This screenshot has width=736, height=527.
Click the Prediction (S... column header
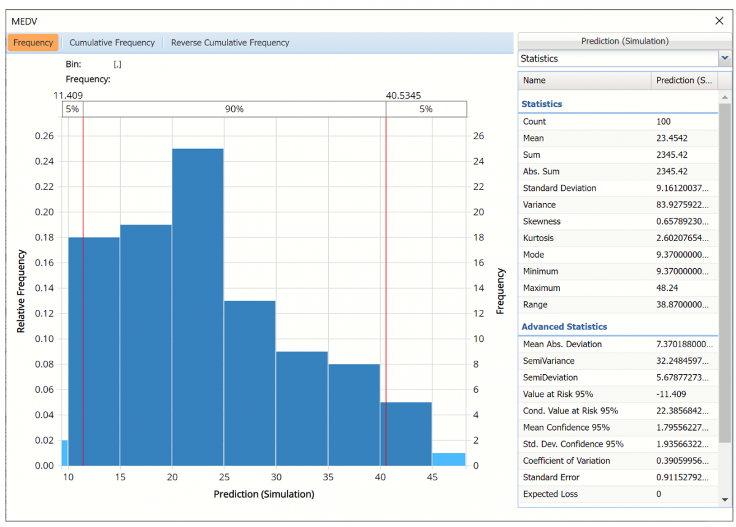(x=683, y=80)
